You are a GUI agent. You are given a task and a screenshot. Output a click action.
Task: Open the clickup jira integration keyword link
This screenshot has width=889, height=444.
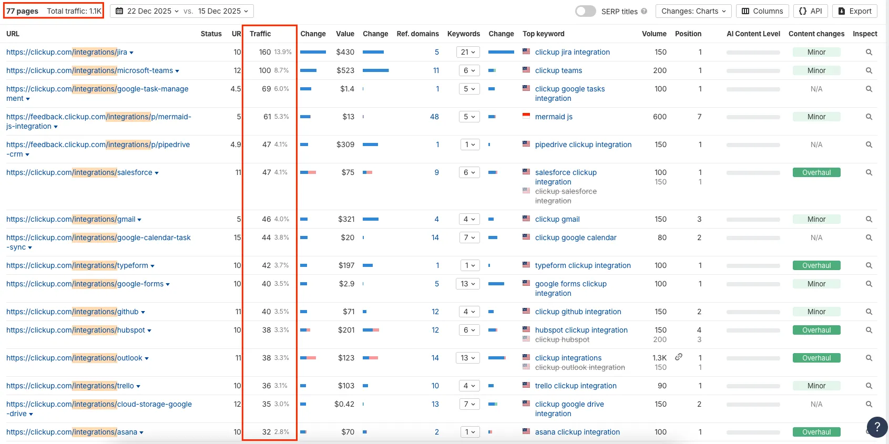[x=572, y=52]
